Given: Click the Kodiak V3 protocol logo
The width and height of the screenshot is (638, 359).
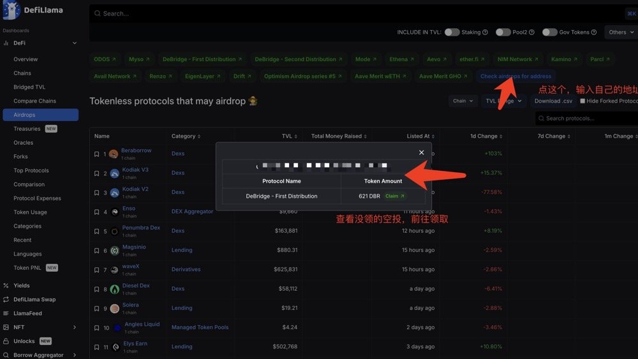Looking at the screenshot, I should pyautogui.click(x=115, y=173).
